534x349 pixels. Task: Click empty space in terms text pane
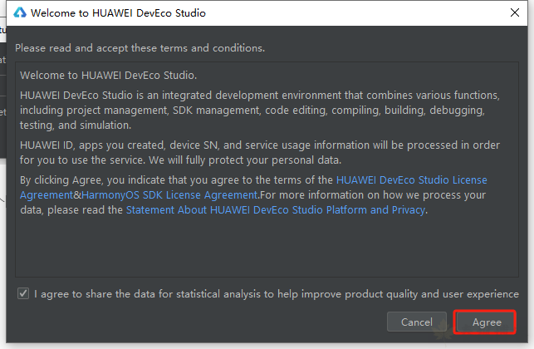[x=266, y=249]
